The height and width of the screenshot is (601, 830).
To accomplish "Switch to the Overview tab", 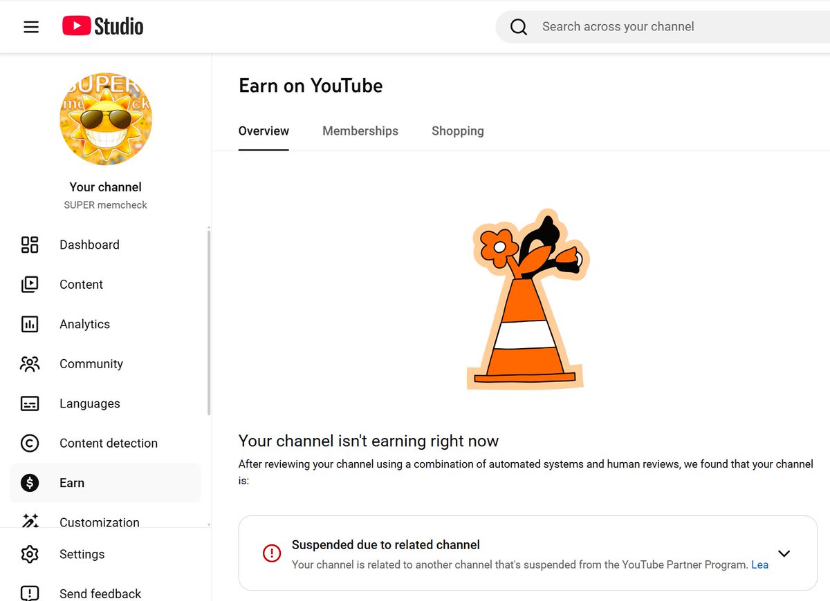I will coord(264,131).
